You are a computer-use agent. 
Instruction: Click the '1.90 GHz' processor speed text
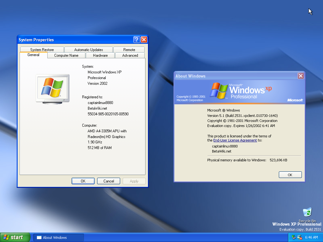tap(95, 142)
